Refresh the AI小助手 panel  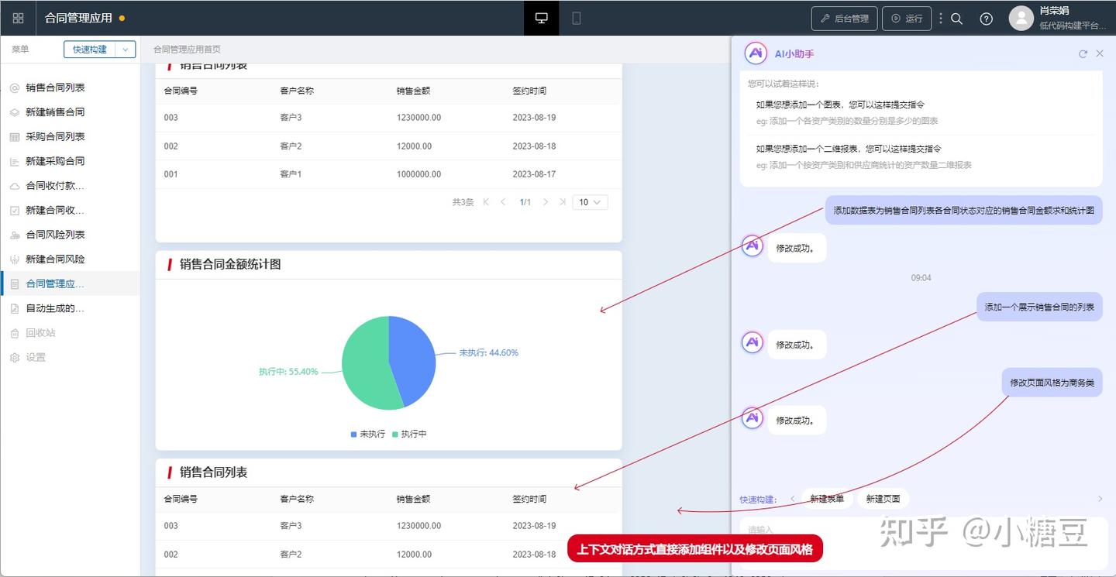(1083, 53)
